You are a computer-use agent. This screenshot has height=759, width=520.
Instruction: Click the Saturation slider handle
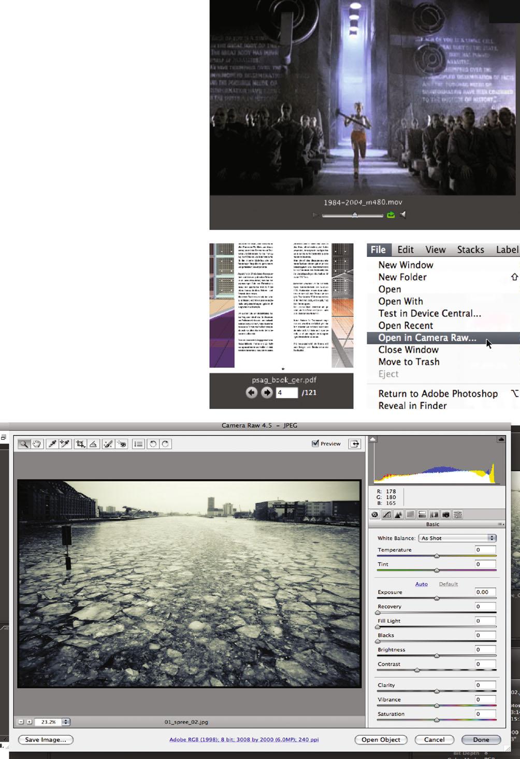(x=437, y=720)
